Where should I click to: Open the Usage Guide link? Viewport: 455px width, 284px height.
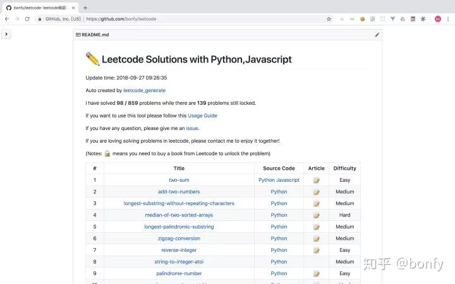202,115
